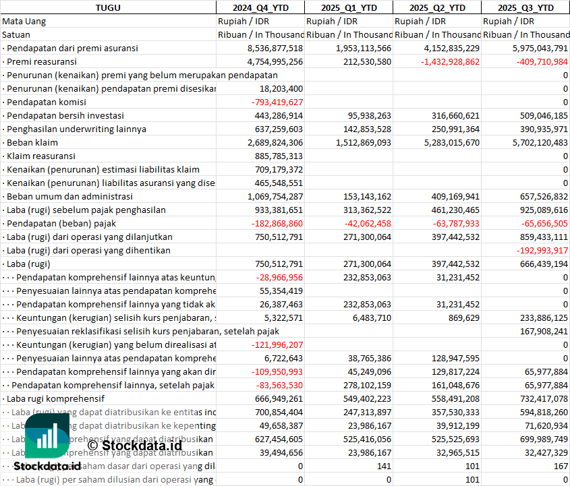570x486 pixels.
Task: Click the Stockdata.id bar chart logo
Action: coord(47,435)
